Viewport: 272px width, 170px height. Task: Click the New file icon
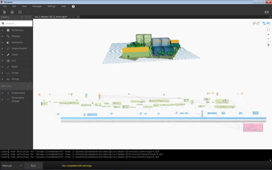coord(5,12)
